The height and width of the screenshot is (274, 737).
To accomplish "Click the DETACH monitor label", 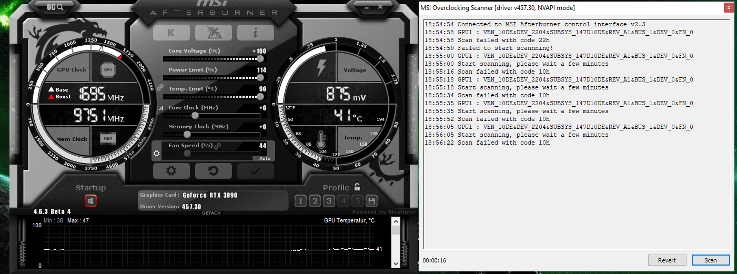I will [211, 213].
